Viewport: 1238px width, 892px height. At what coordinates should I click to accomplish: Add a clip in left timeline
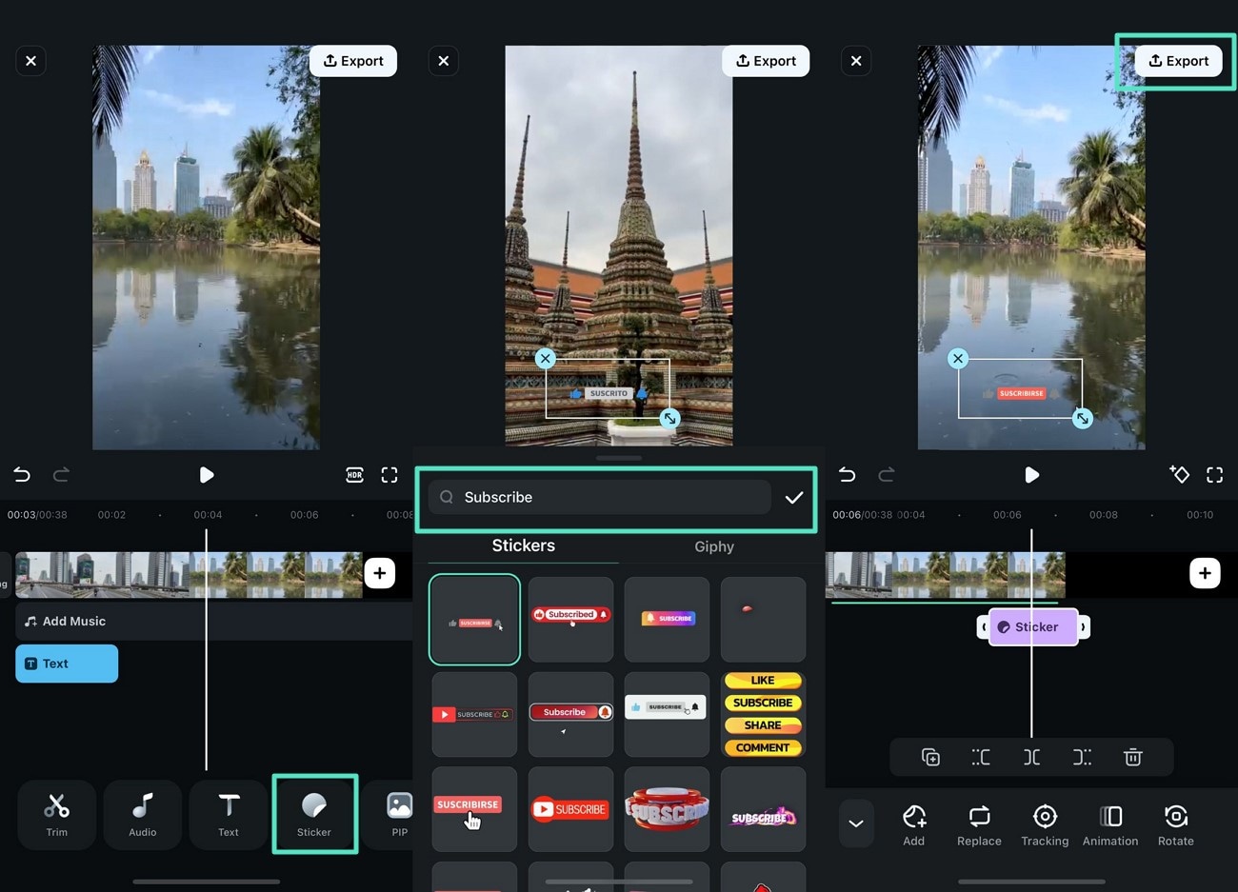click(x=380, y=573)
